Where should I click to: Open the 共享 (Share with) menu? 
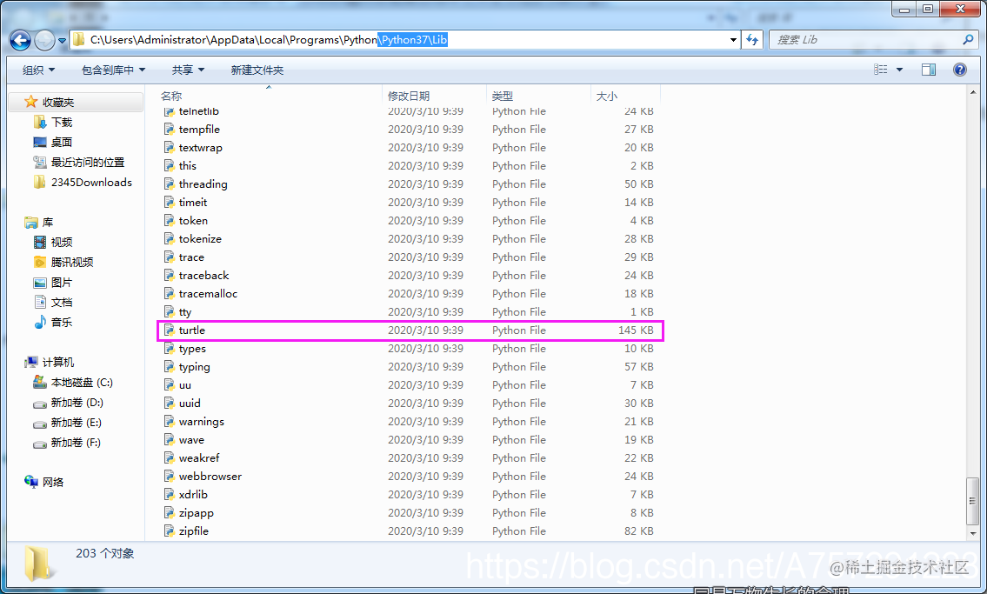(x=182, y=70)
